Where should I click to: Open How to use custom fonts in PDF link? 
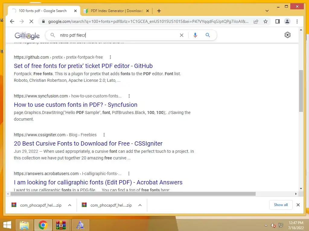(x=75, y=105)
